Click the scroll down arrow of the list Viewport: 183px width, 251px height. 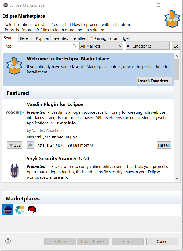click(x=177, y=178)
